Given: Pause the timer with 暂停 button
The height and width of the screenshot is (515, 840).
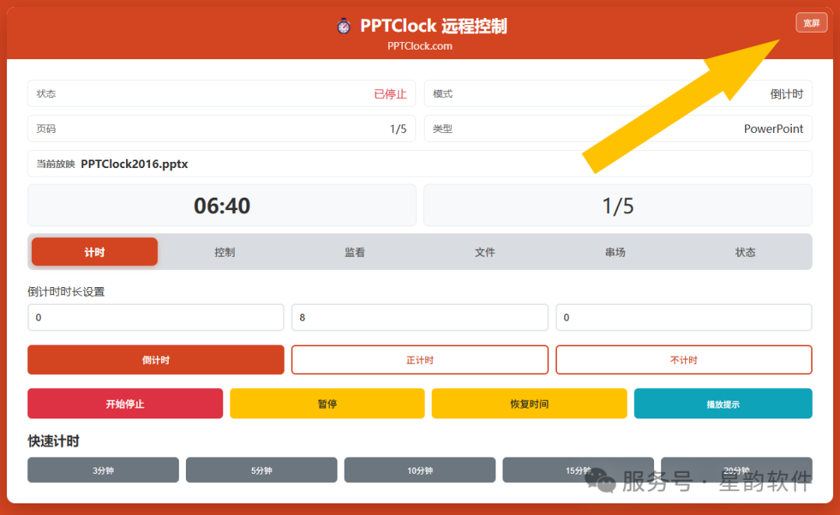Looking at the screenshot, I should coord(327,404).
